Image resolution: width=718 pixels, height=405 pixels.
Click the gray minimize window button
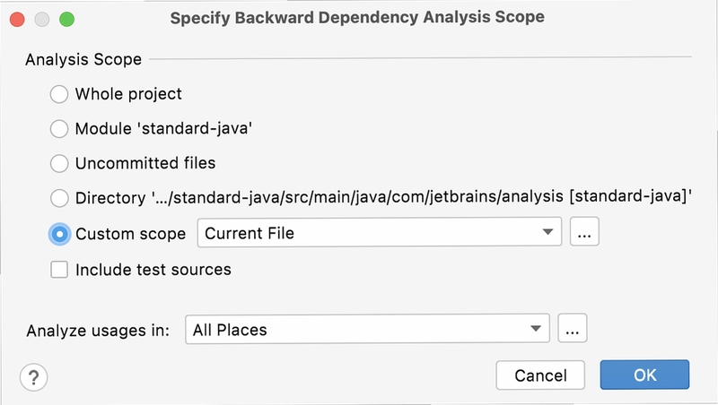(x=42, y=19)
